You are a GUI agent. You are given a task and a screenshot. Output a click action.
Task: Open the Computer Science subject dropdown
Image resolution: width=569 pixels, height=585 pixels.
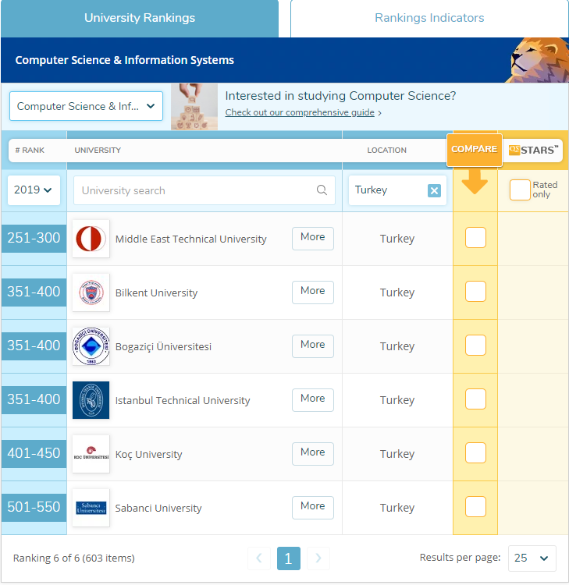coord(86,106)
